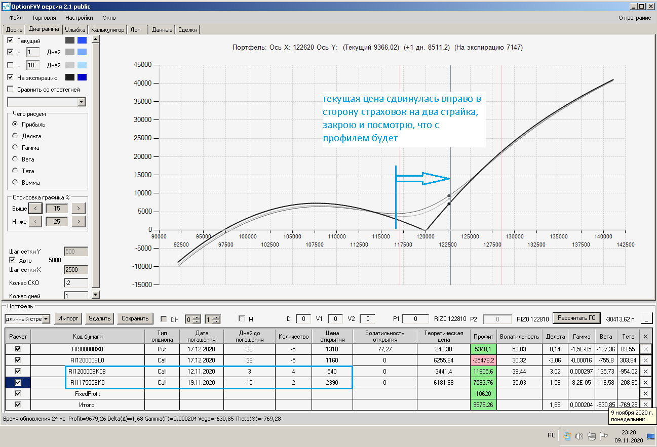Click the Сохранить button
657x447 pixels.
tap(135, 318)
